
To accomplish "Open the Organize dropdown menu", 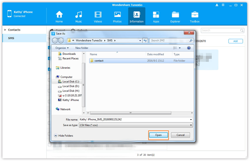I will 62,48.
